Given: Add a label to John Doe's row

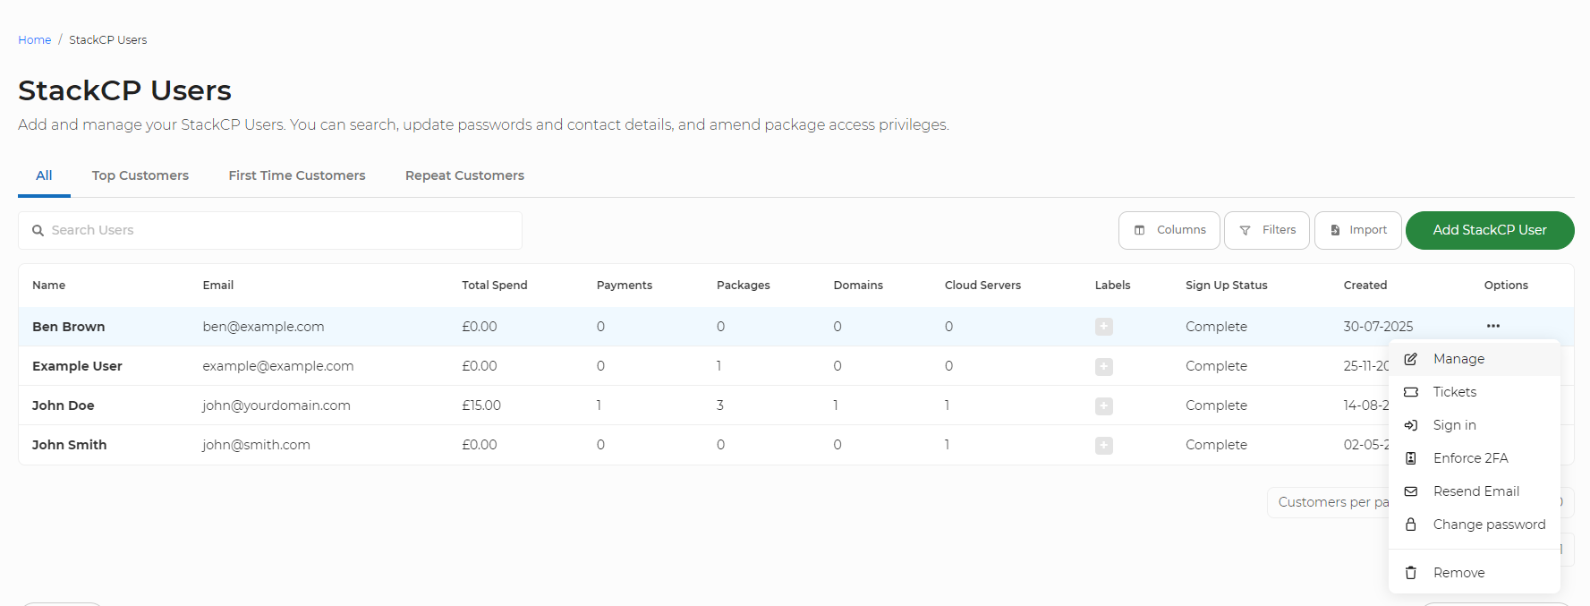Looking at the screenshot, I should [1104, 405].
